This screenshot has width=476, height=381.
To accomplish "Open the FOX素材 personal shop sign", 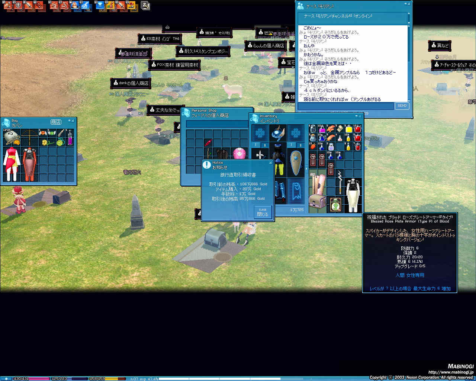I will (x=175, y=65).
